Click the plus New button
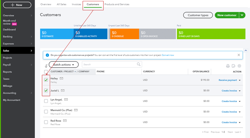 coord(17,5)
